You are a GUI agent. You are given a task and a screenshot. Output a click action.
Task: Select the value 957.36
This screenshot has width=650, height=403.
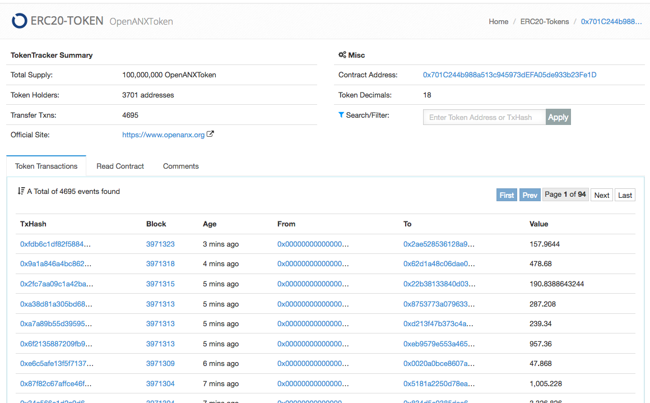540,344
